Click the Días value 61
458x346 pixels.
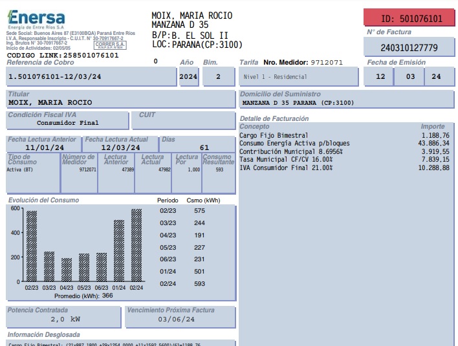[204, 147]
